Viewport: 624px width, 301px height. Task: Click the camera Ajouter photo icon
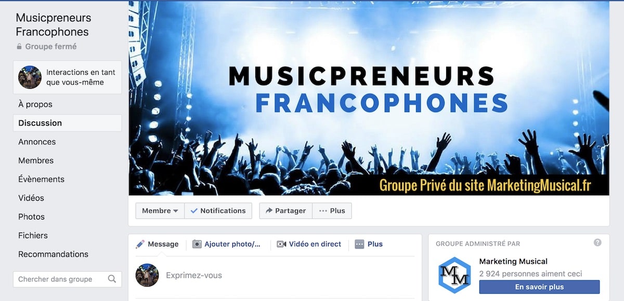click(197, 244)
